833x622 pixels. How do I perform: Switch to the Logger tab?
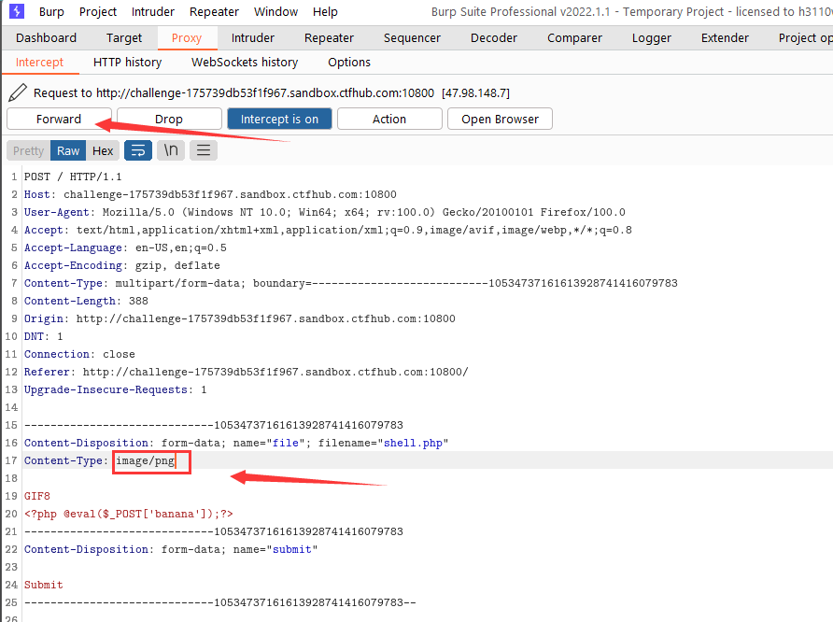651,37
